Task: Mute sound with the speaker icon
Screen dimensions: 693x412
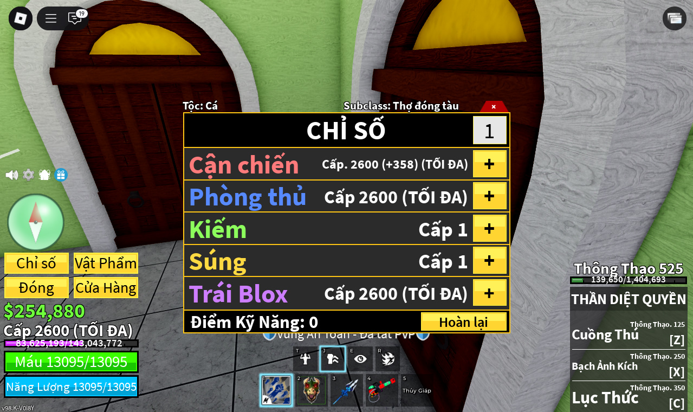Action: coord(12,175)
